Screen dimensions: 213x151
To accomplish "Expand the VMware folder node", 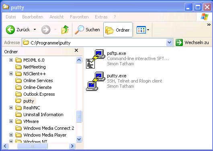I will (11, 121).
